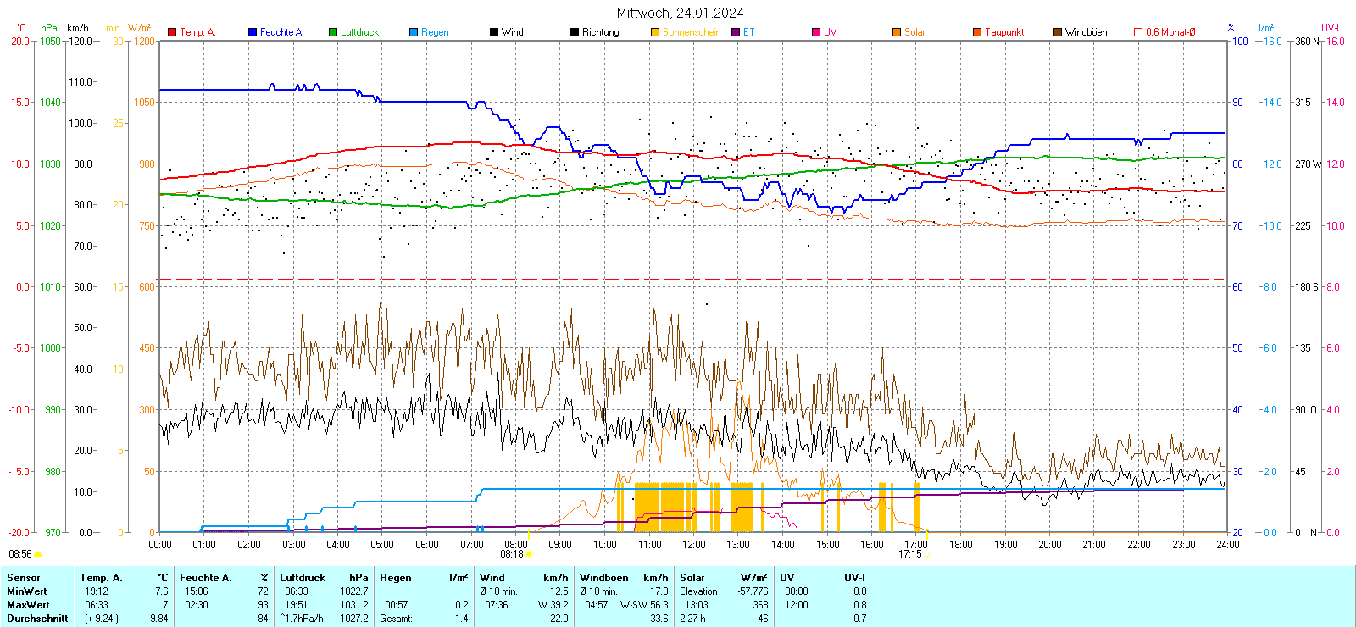Click the sunrise sun icon at 08:18
This screenshot has width=1356, height=627.
(x=530, y=554)
